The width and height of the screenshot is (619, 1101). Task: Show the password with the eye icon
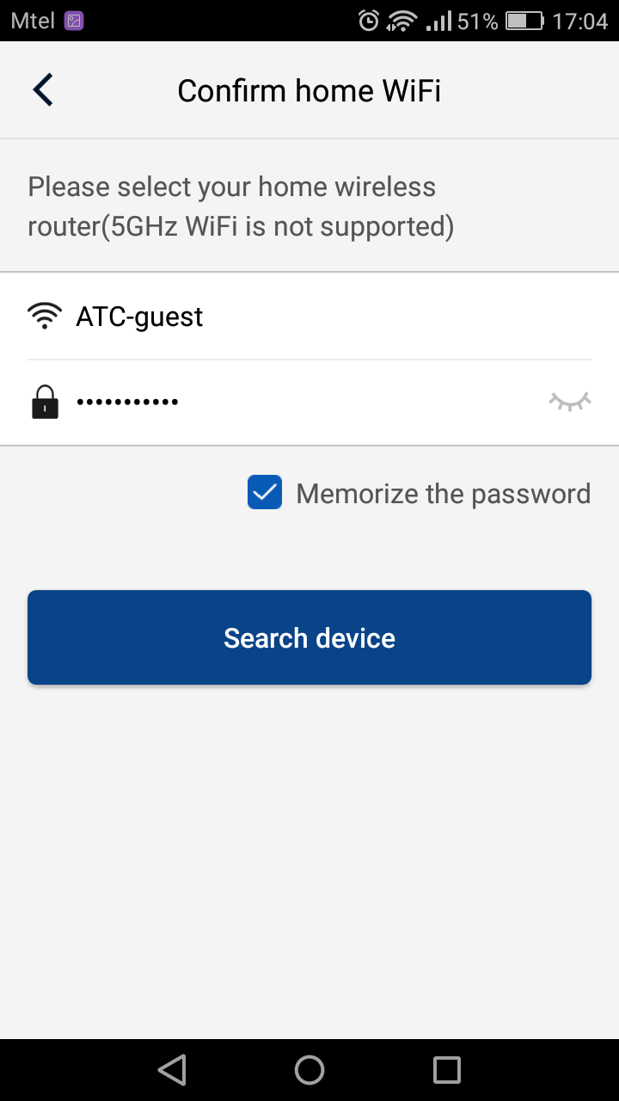pos(570,402)
